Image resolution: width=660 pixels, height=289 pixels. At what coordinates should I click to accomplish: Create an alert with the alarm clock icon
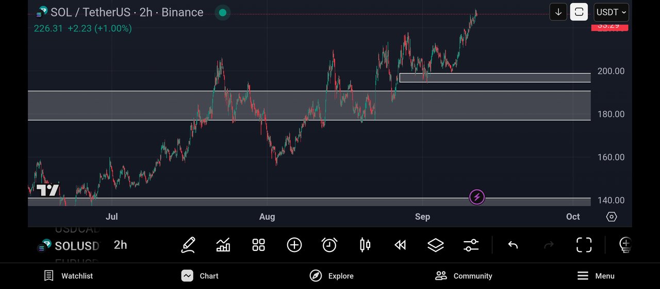[329, 245]
